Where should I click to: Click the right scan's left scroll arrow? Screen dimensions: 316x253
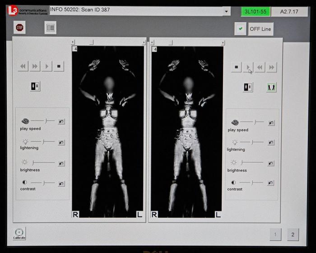[153, 43]
